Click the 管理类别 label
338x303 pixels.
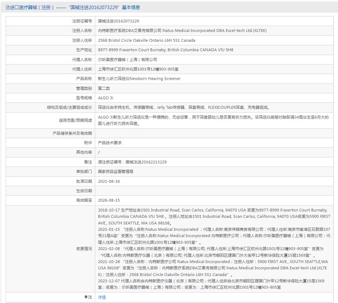pos(84,88)
